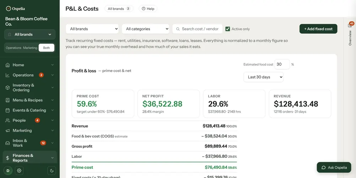Click the Marketing megaphone icon
The image size is (356, 178).
7,130
